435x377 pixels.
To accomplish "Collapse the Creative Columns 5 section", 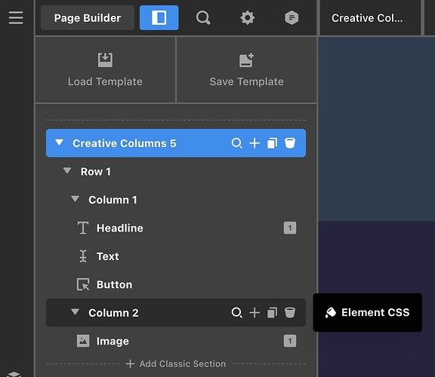I will point(59,143).
